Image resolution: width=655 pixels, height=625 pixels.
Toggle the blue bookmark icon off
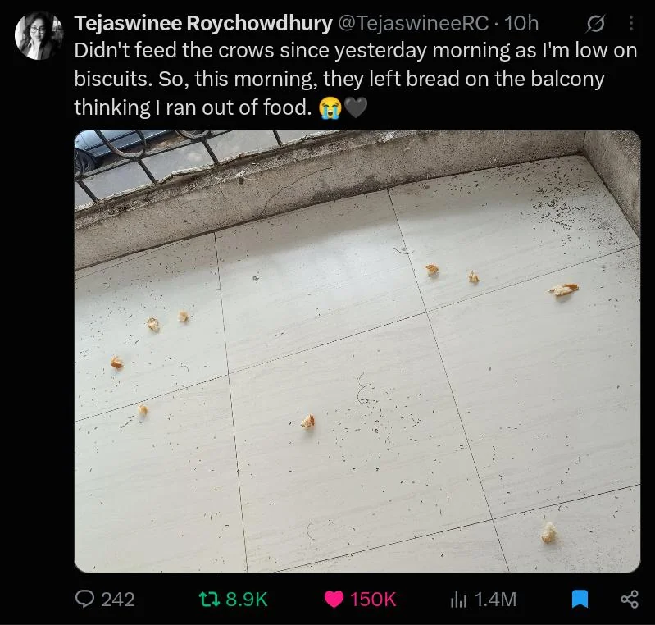point(580,599)
